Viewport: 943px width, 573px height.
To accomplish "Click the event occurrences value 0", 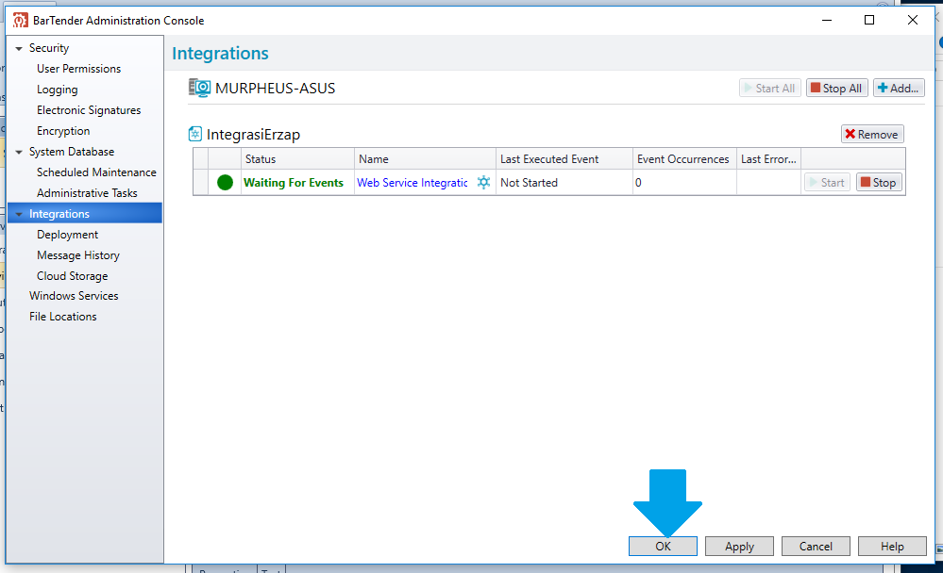I will 638,183.
